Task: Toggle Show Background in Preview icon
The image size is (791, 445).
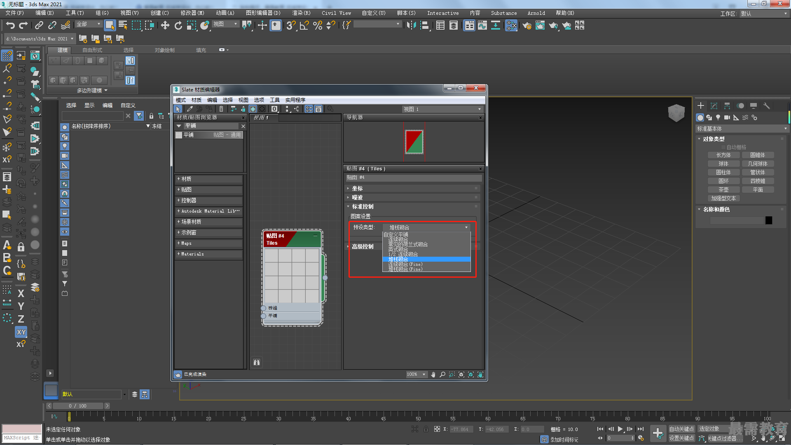Action: [x=262, y=109]
